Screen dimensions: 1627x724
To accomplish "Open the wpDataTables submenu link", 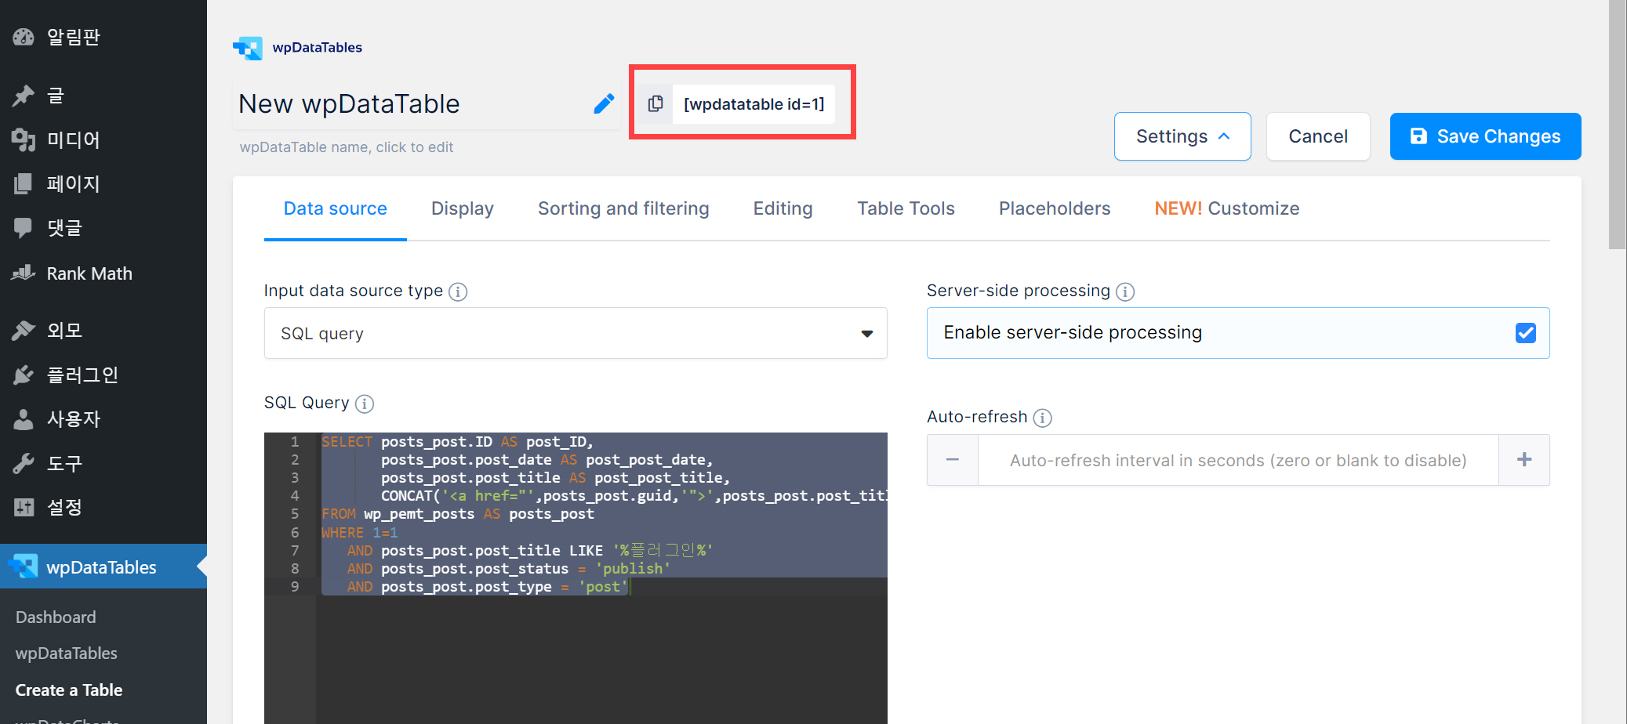I will pos(67,653).
